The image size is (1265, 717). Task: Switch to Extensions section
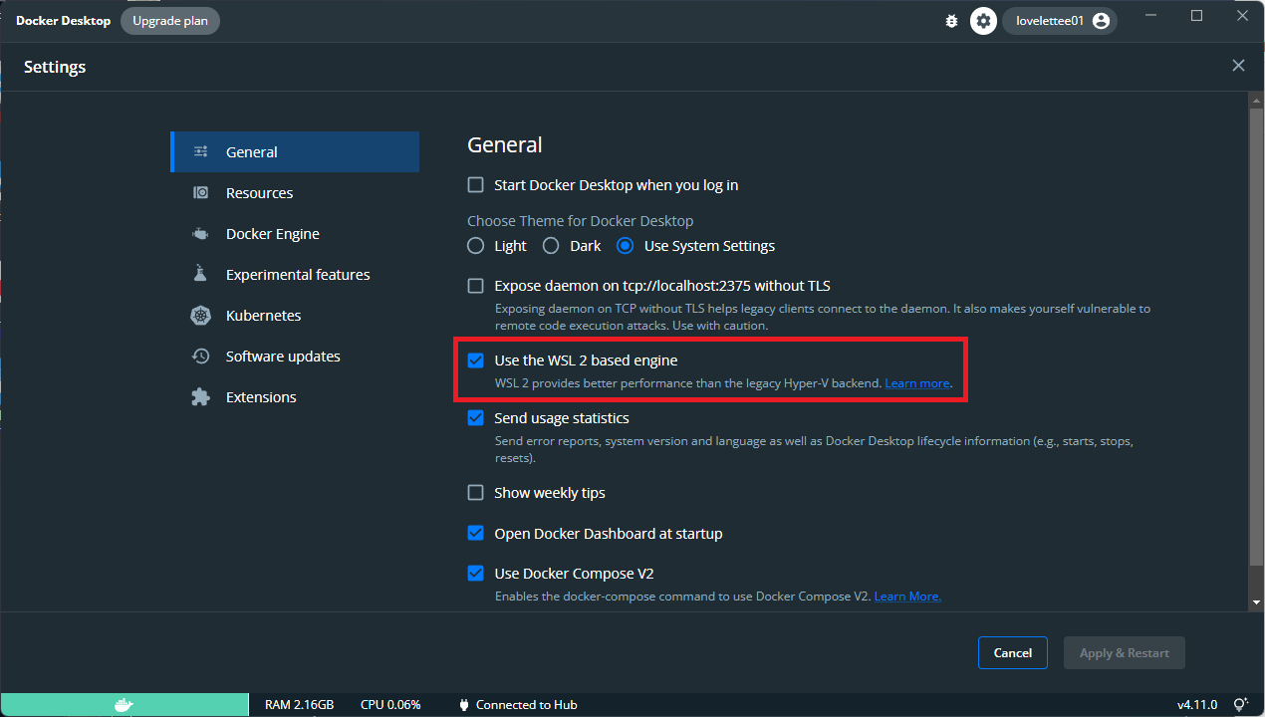coord(295,397)
